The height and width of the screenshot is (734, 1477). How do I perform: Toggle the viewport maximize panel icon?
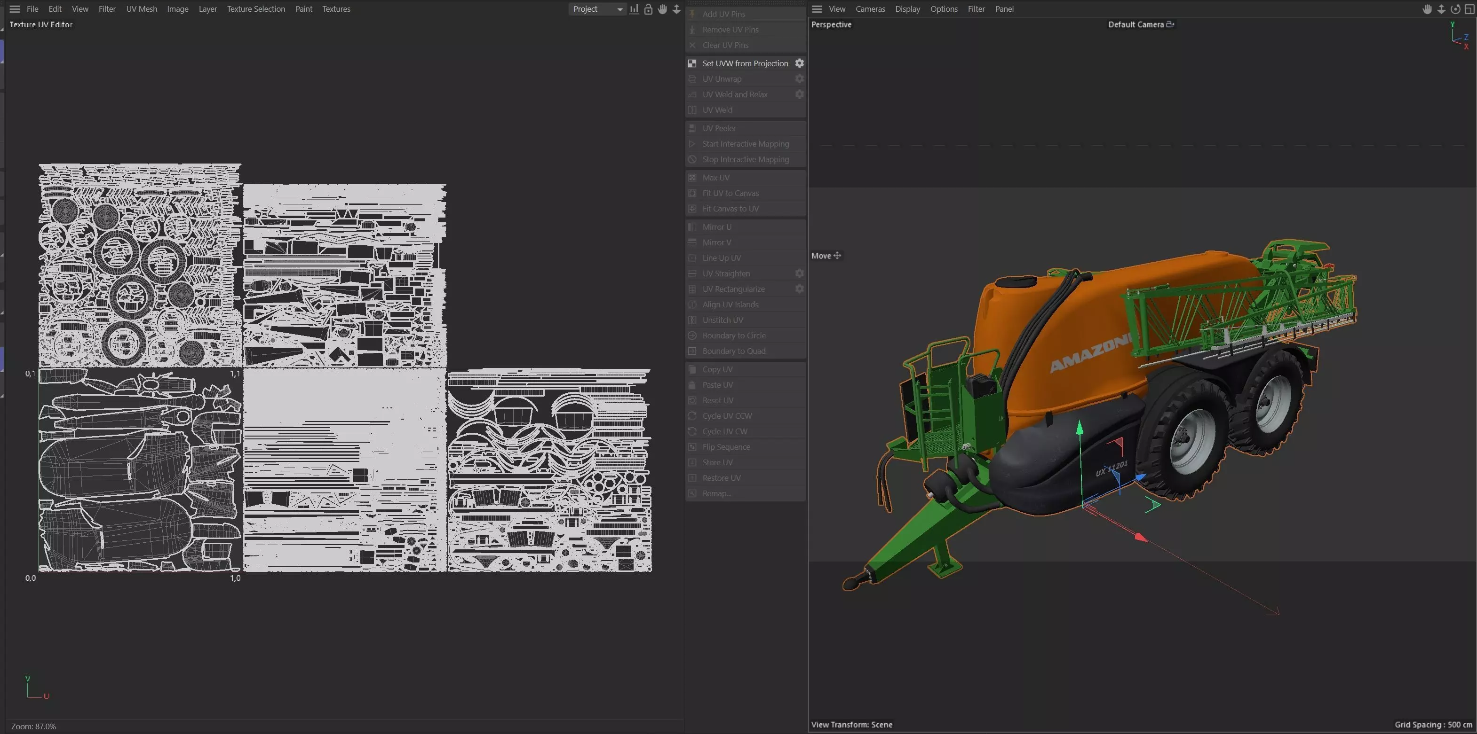pyautogui.click(x=1469, y=9)
